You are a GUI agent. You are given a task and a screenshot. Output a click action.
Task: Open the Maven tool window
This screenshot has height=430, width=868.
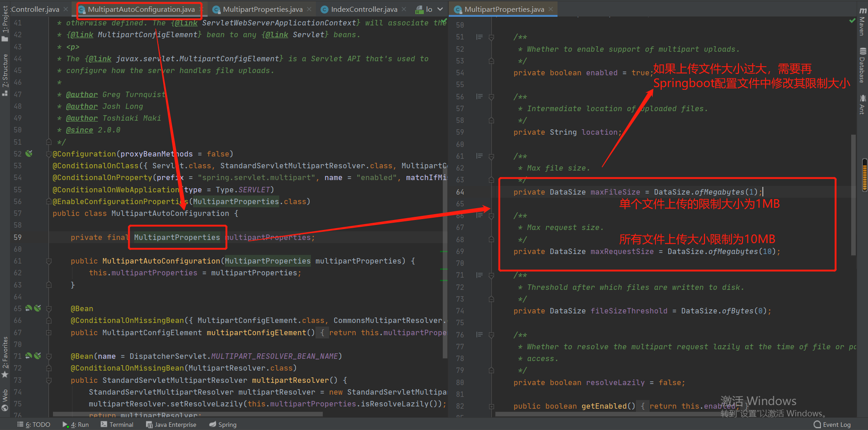[x=863, y=22]
